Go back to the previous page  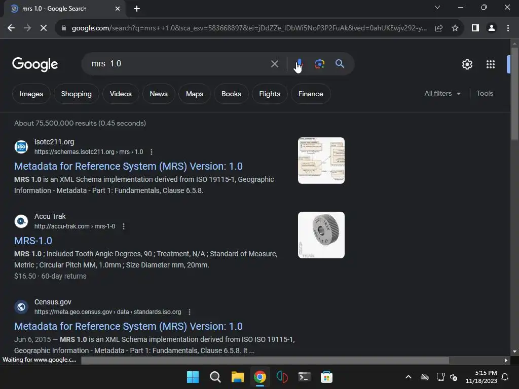click(11, 28)
